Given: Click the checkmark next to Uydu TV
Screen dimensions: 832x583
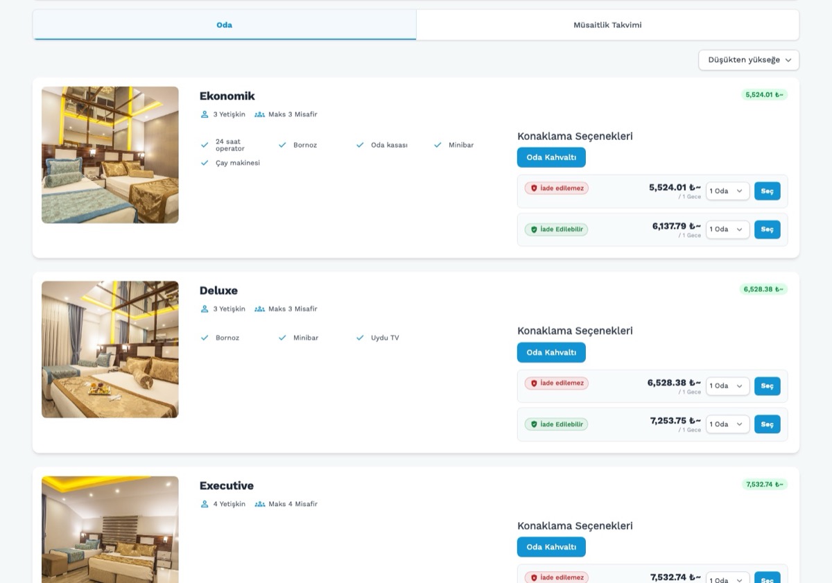Looking at the screenshot, I should (360, 338).
